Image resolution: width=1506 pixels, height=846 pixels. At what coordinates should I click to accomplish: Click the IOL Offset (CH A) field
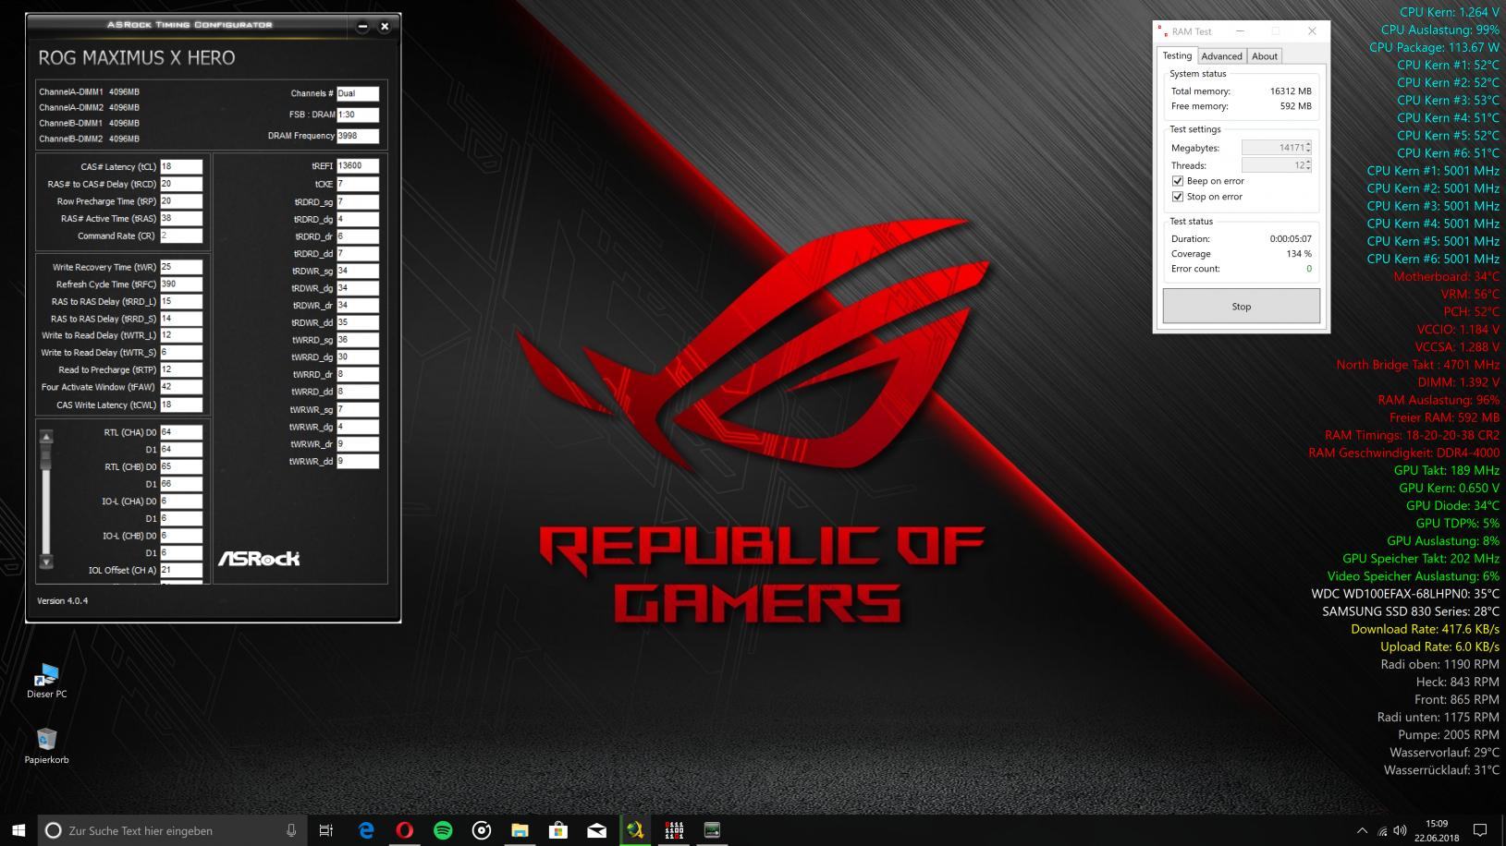[x=181, y=570]
